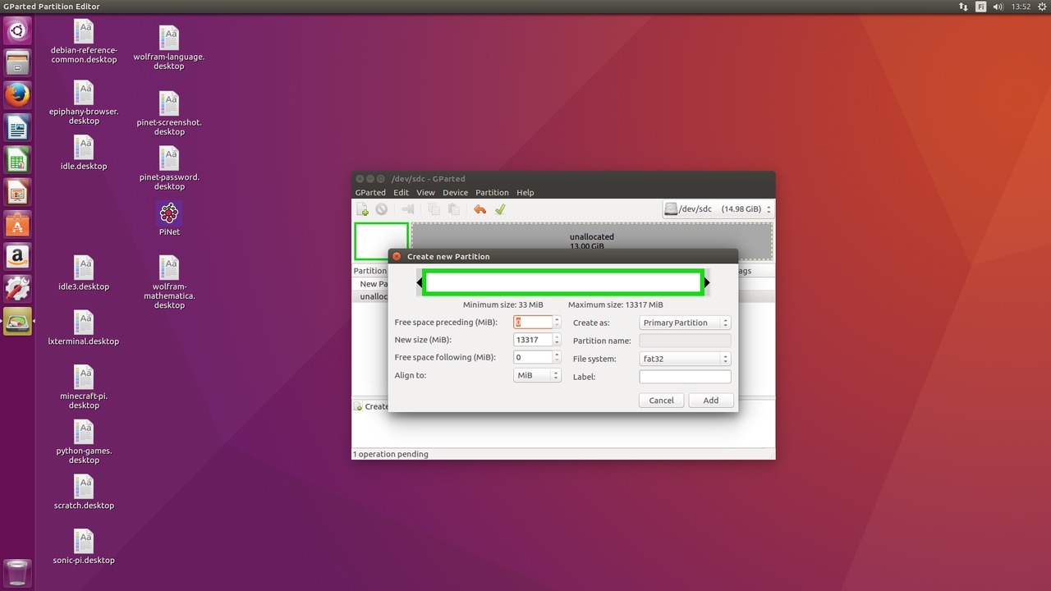Launch Firefox from the launcher
This screenshot has width=1051, height=591.
17,95
